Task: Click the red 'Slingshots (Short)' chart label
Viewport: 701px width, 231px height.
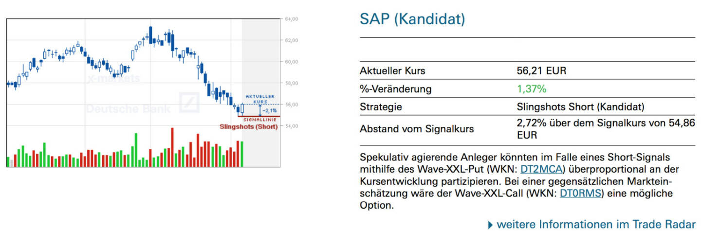Action: point(248,127)
